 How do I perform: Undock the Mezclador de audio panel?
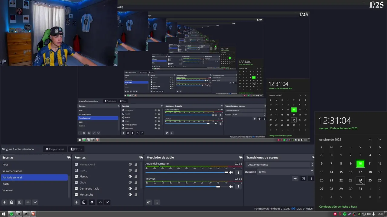pyautogui.click(x=241, y=158)
